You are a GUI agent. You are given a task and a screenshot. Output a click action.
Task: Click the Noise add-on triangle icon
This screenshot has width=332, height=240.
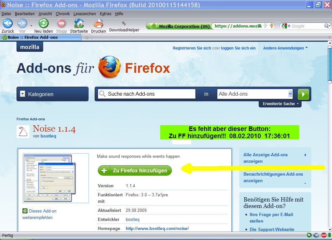point(23,132)
